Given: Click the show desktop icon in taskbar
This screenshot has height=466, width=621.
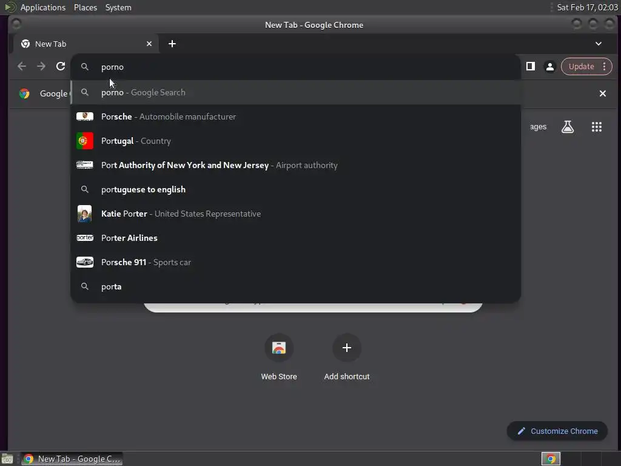Looking at the screenshot, I should [x=7, y=459].
